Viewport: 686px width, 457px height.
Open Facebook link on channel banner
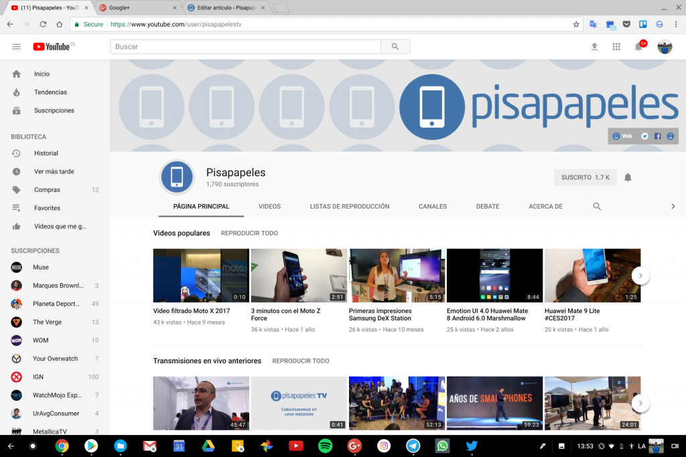[658, 136]
